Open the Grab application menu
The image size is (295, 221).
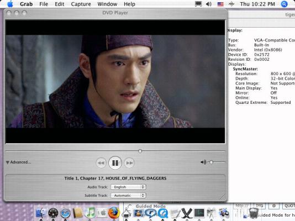point(26,4)
